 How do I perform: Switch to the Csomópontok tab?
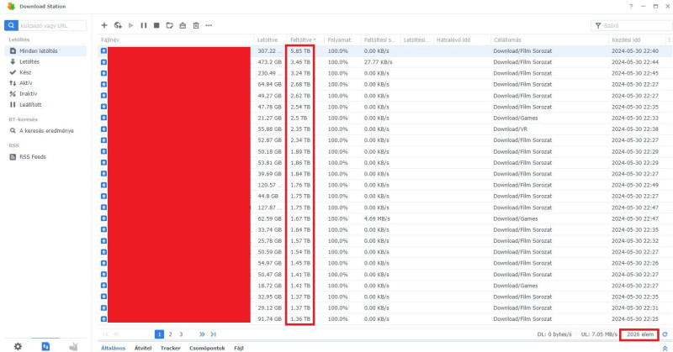click(x=207, y=348)
